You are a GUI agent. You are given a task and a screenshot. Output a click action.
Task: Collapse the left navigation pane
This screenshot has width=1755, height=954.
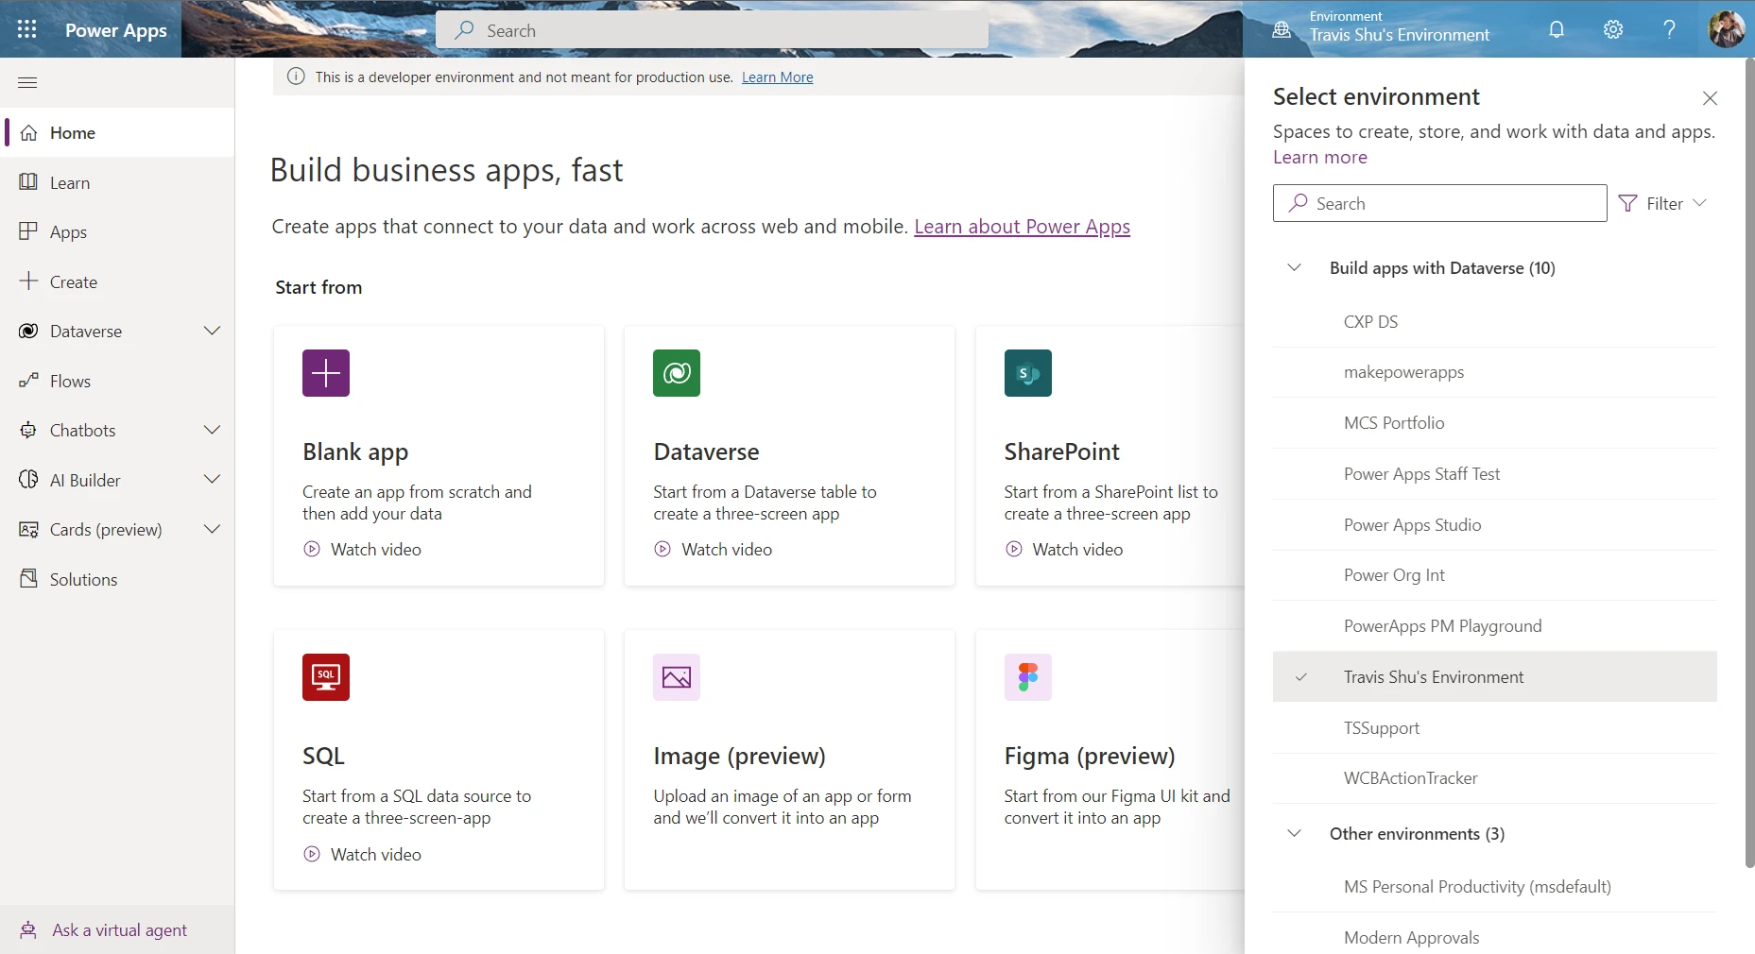point(27,83)
